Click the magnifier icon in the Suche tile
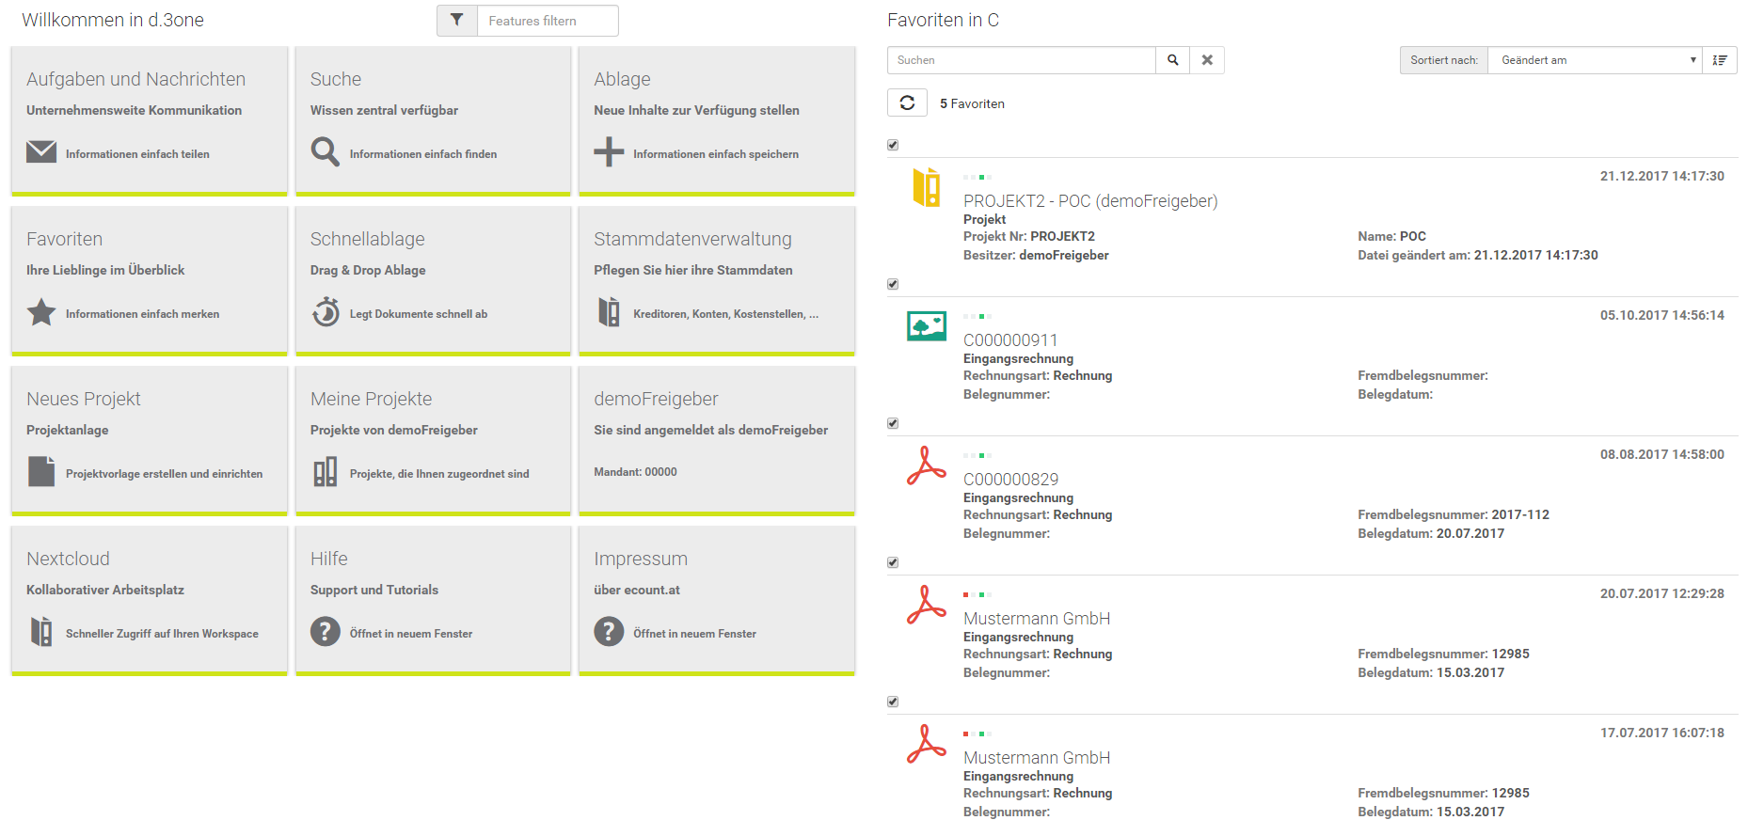 326,151
